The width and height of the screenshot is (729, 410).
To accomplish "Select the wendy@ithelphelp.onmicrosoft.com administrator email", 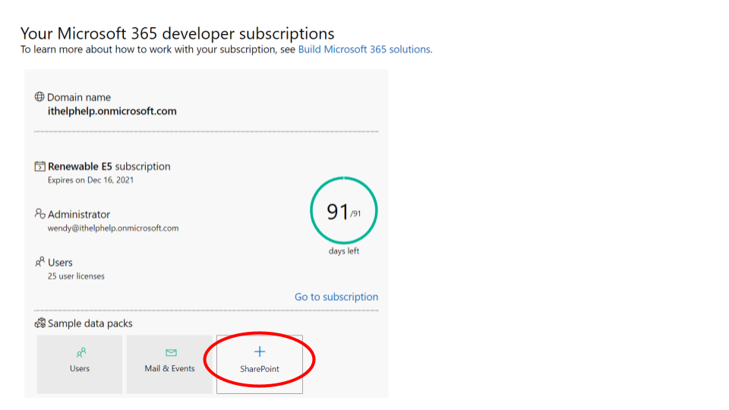I will (113, 229).
